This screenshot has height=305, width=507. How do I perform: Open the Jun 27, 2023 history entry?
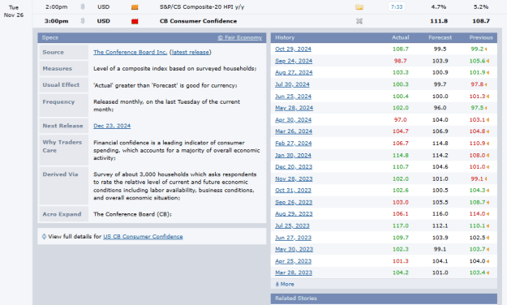[x=293, y=238]
